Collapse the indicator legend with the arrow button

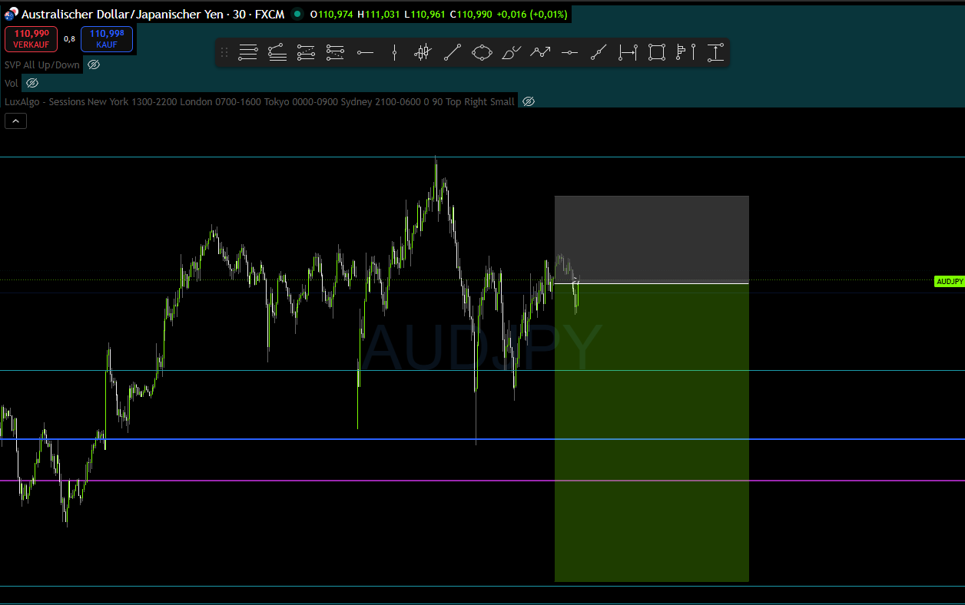click(15, 121)
